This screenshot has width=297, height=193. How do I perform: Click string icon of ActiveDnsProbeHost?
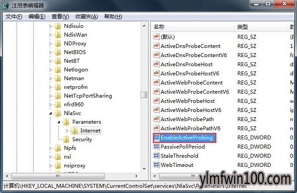(156, 64)
